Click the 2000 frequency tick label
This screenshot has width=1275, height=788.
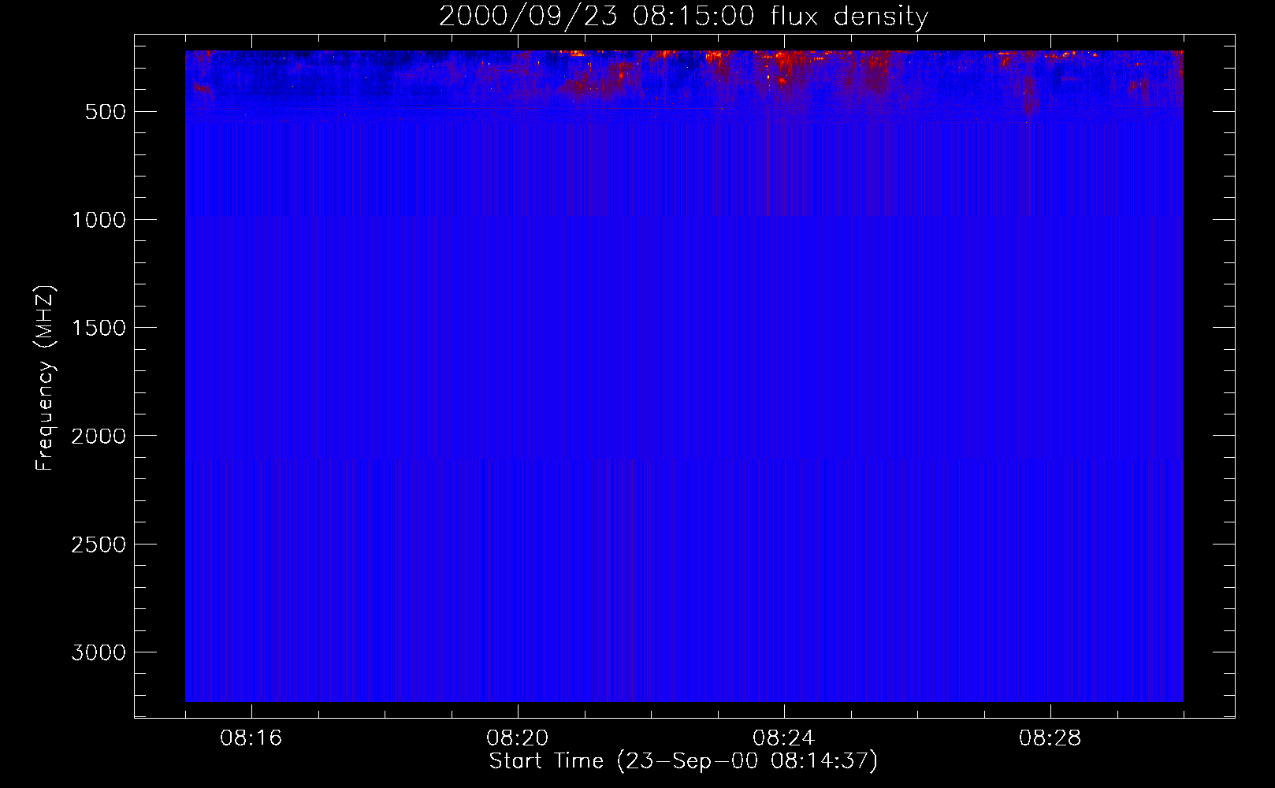coord(99,436)
